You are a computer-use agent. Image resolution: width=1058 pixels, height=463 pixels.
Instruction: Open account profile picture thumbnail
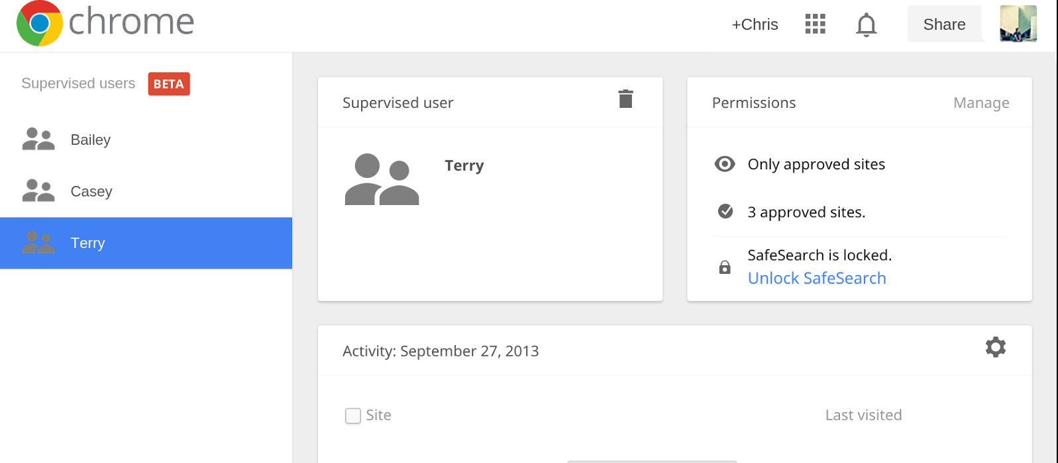1018,24
